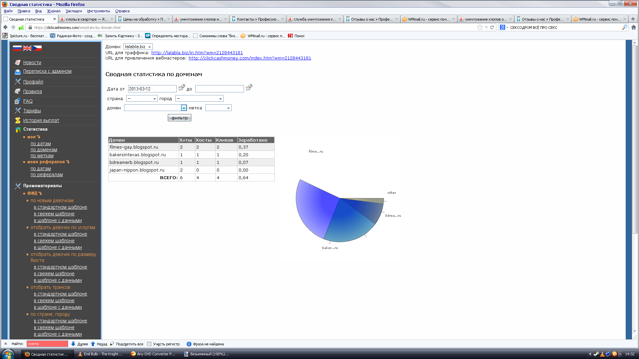
Task: Open Any DVD Converter in taskbar
Action: tap(154, 354)
